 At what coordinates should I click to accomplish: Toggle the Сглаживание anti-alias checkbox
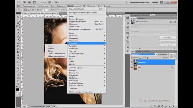(x=49, y=10)
